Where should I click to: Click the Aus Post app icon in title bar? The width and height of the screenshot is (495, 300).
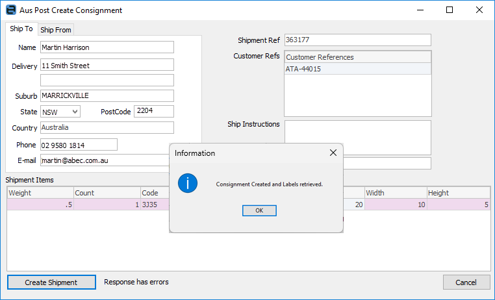click(x=10, y=10)
